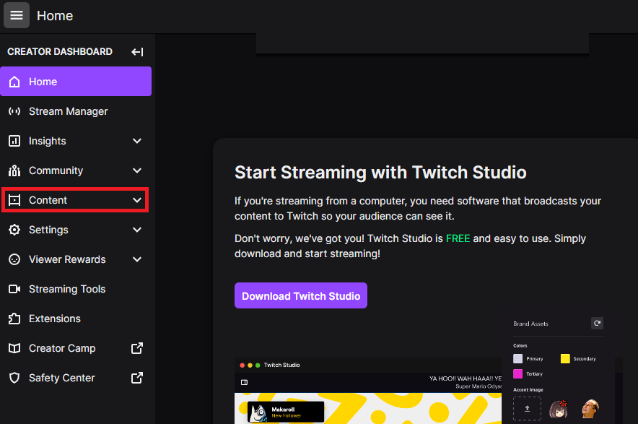The width and height of the screenshot is (638, 424).
Task: Click Safety Center external link icon
Action: tap(137, 378)
